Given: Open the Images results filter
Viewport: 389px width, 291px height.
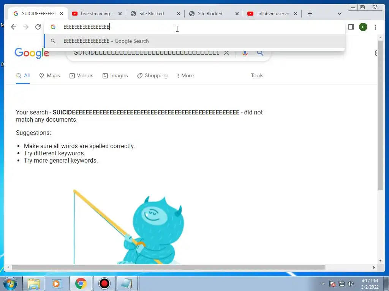Looking at the screenshot, I should pos(115,76).
